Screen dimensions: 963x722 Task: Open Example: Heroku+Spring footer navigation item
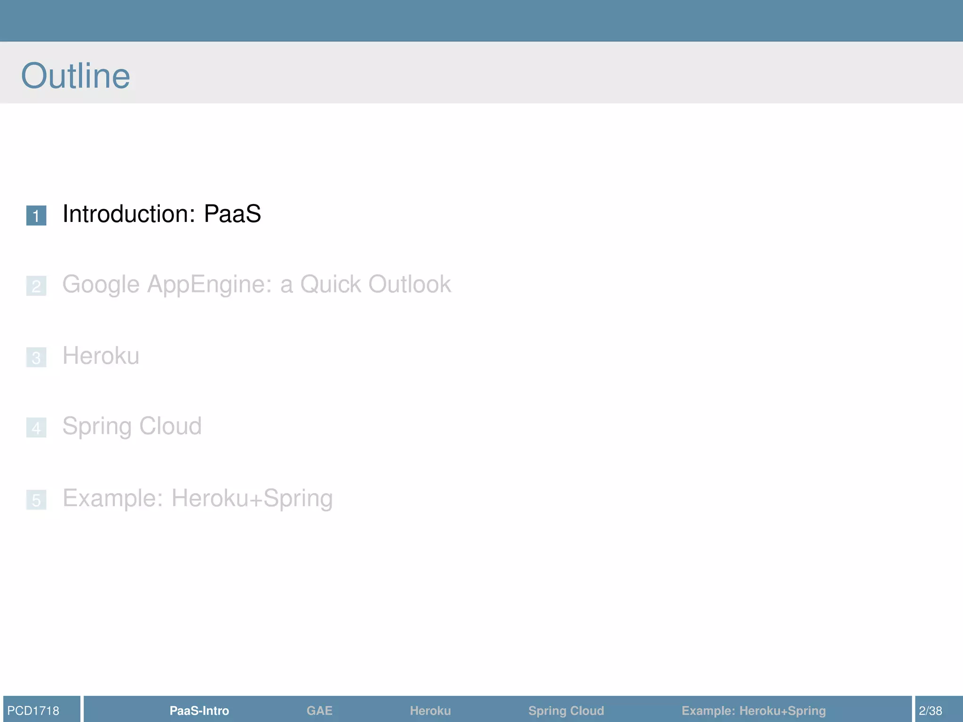[x=754, y=711]
